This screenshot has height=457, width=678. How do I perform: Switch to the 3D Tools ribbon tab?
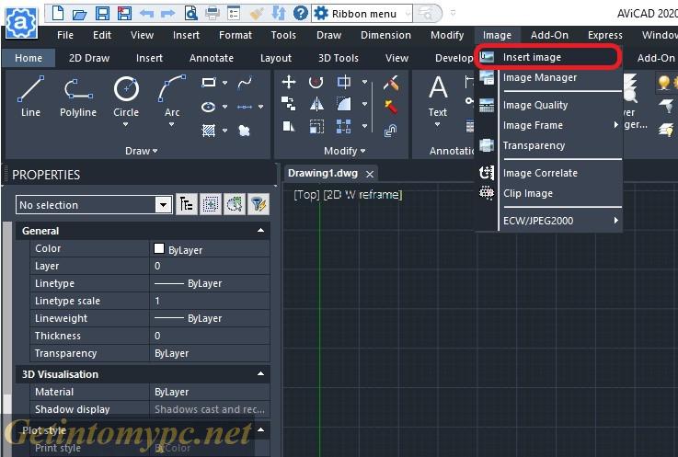pos(339,58)
